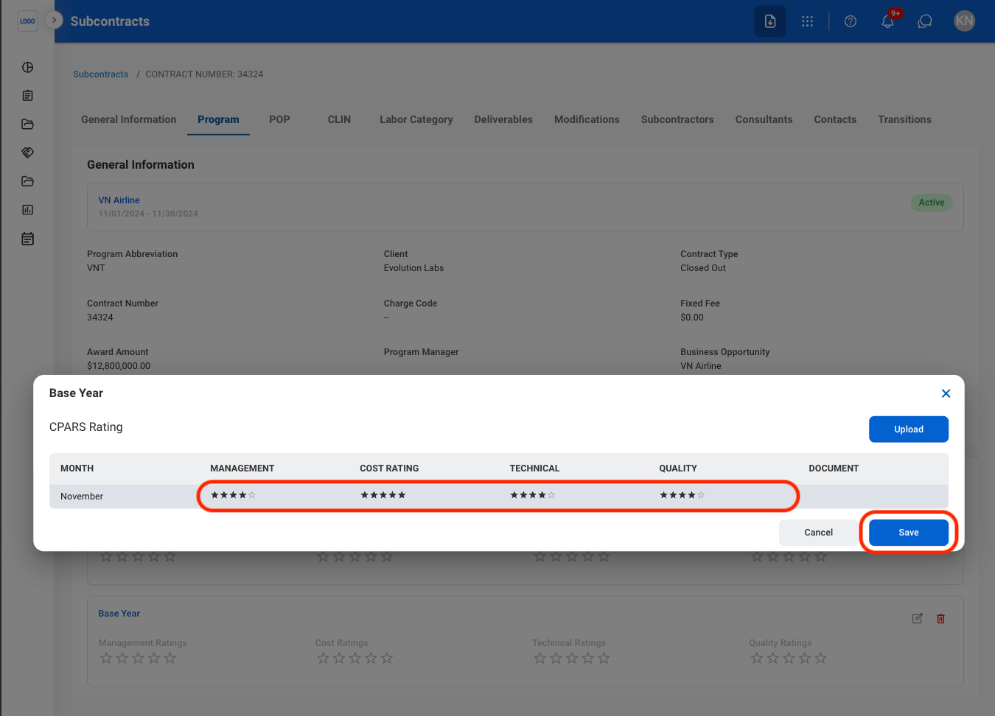The height and width of the screenshot is (716, 995).
Task: Click the pie chart dashboard sidebar icon
Action: pyautogui.click(x=28, y=67)
